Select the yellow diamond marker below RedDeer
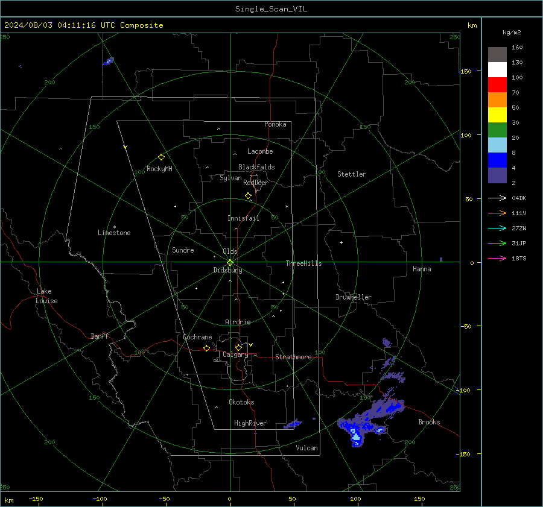Image resolution: width=543 pixels, height=507 pixels. point(248,196)
